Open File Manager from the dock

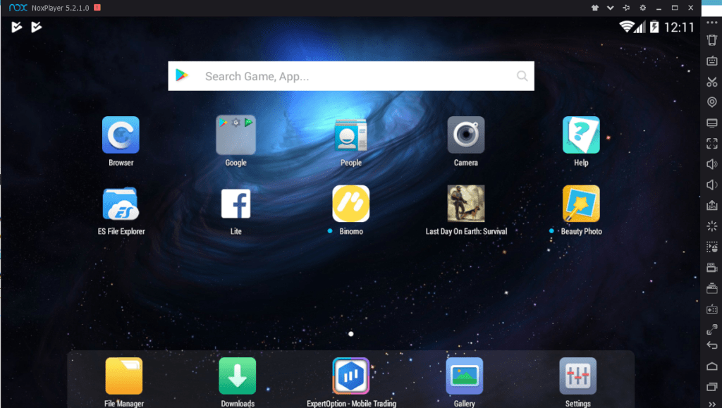[124, 376]
